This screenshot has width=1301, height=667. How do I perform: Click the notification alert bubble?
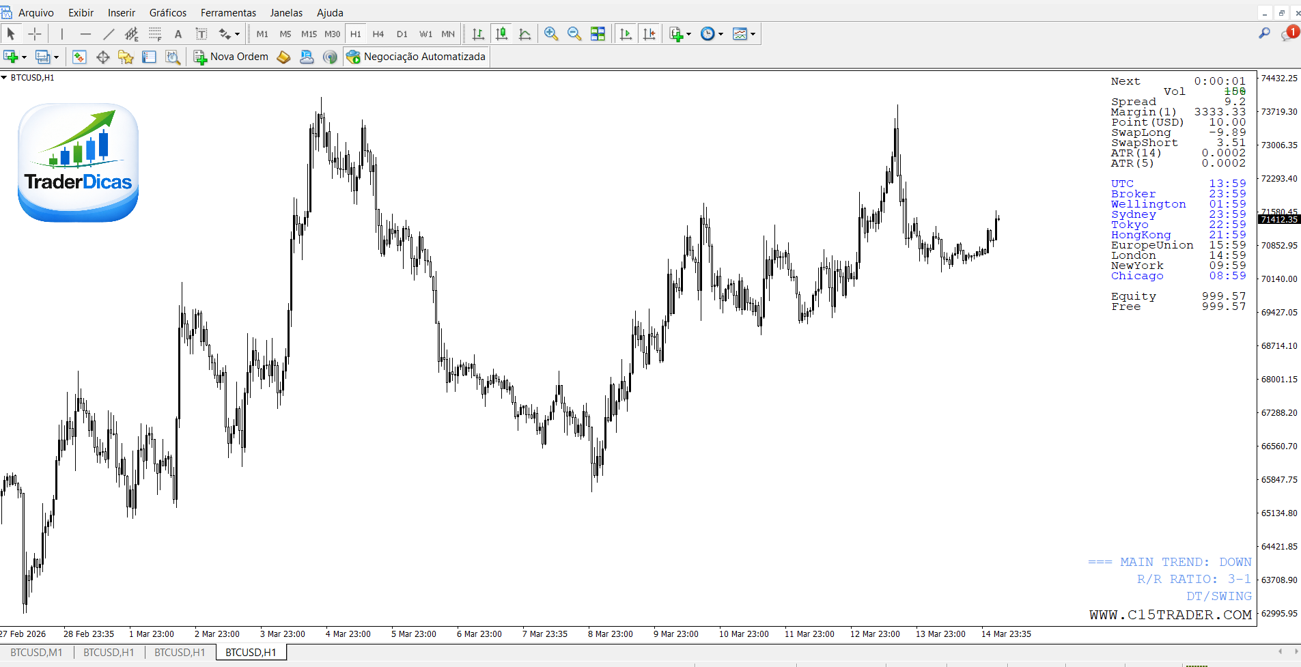tap(1290, 33)
